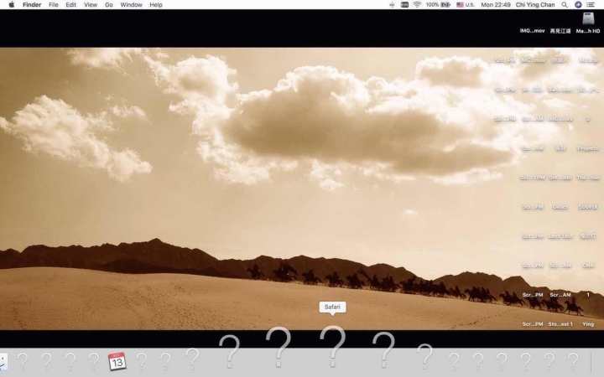Image resolution: width=604 pixels, height=377 pixels.
Task: Open the Chi Ying Chan user menu
Action: tap(535, 5)
